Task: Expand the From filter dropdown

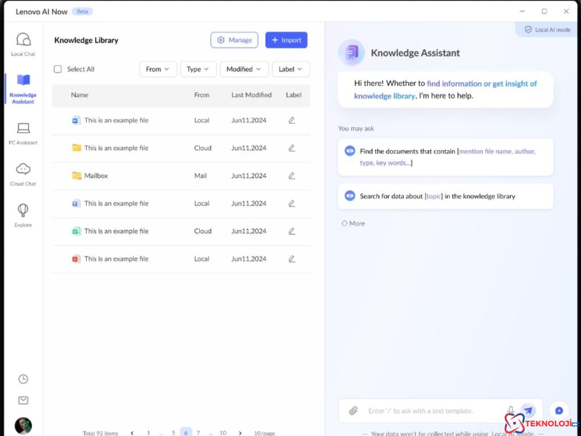Action: [x=158, y=69]
